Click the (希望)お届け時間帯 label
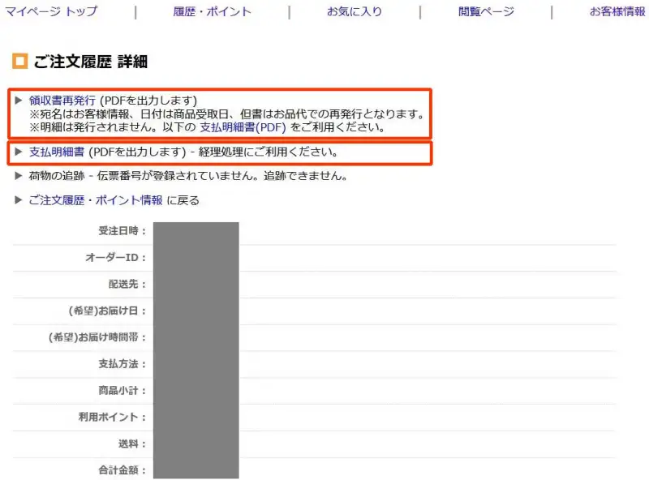The image size is (649, 480). point(97,337)
